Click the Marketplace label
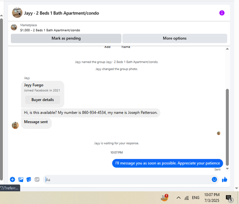The image size is (239, 204). pyautogui.click(x=29, y=25)
